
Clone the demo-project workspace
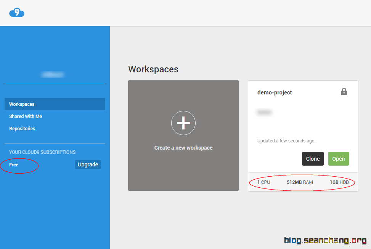pyautogui.click(x=313, y=159)
